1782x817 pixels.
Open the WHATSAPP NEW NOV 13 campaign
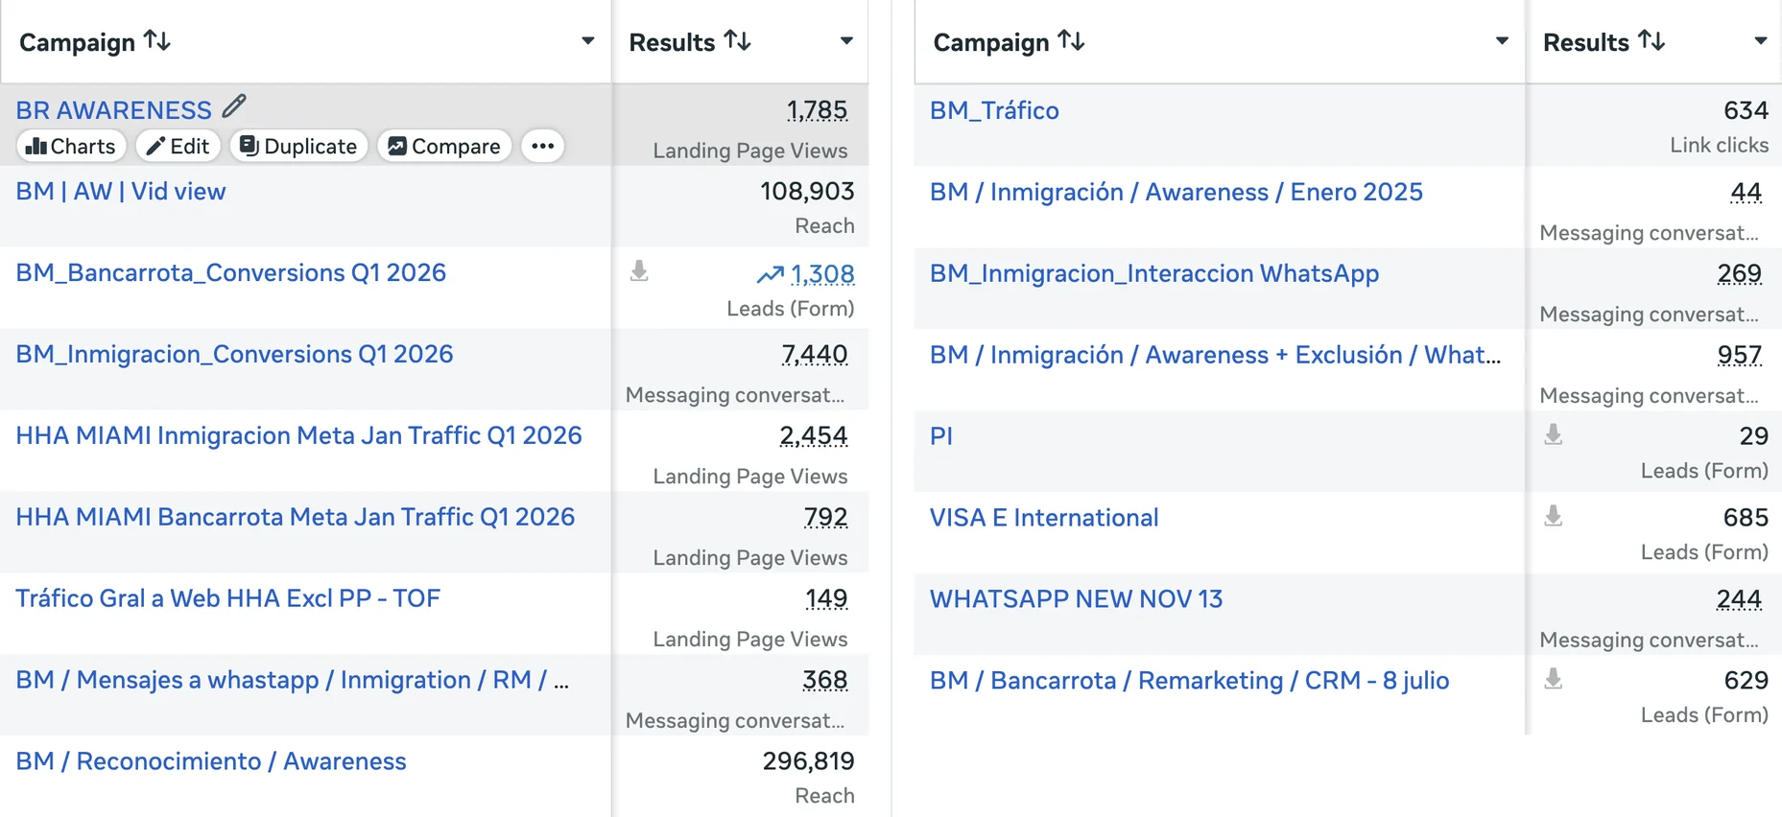coord(1077,600)
